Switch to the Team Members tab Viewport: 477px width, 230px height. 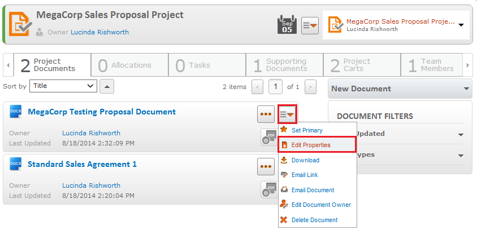[x=432, y=65]
